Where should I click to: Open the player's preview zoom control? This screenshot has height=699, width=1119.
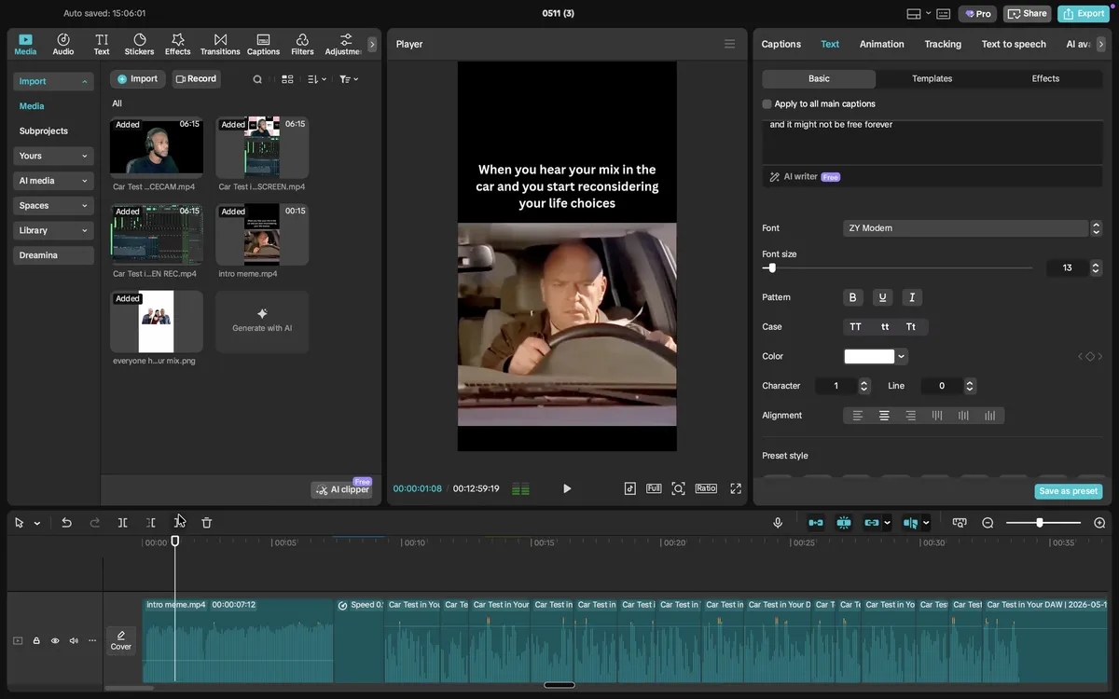[x=678, y=488]
